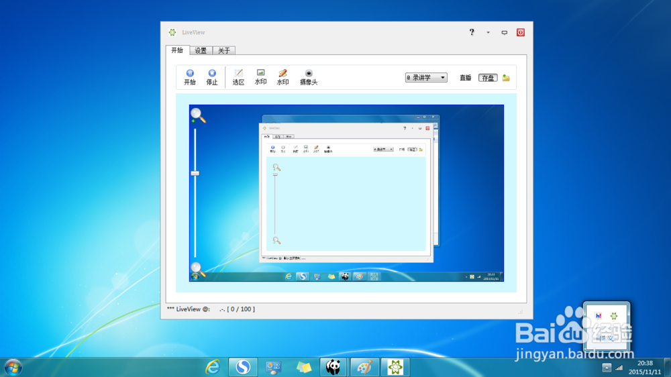Viewport: 671px width, 377px height.
Task: Click the preview zoom slider handle
Action: 195,173
